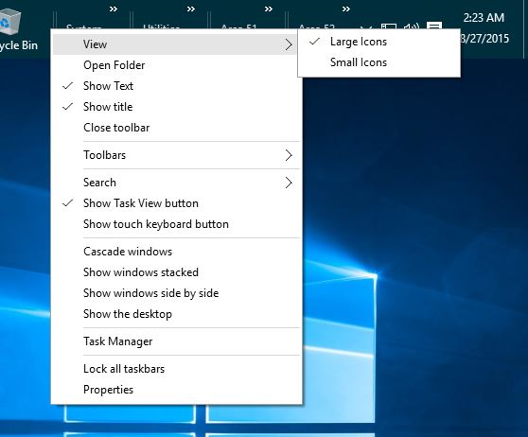Click the checkmark beside Show Task View button
The image size is (528, 437).
(x=68, y=203)
